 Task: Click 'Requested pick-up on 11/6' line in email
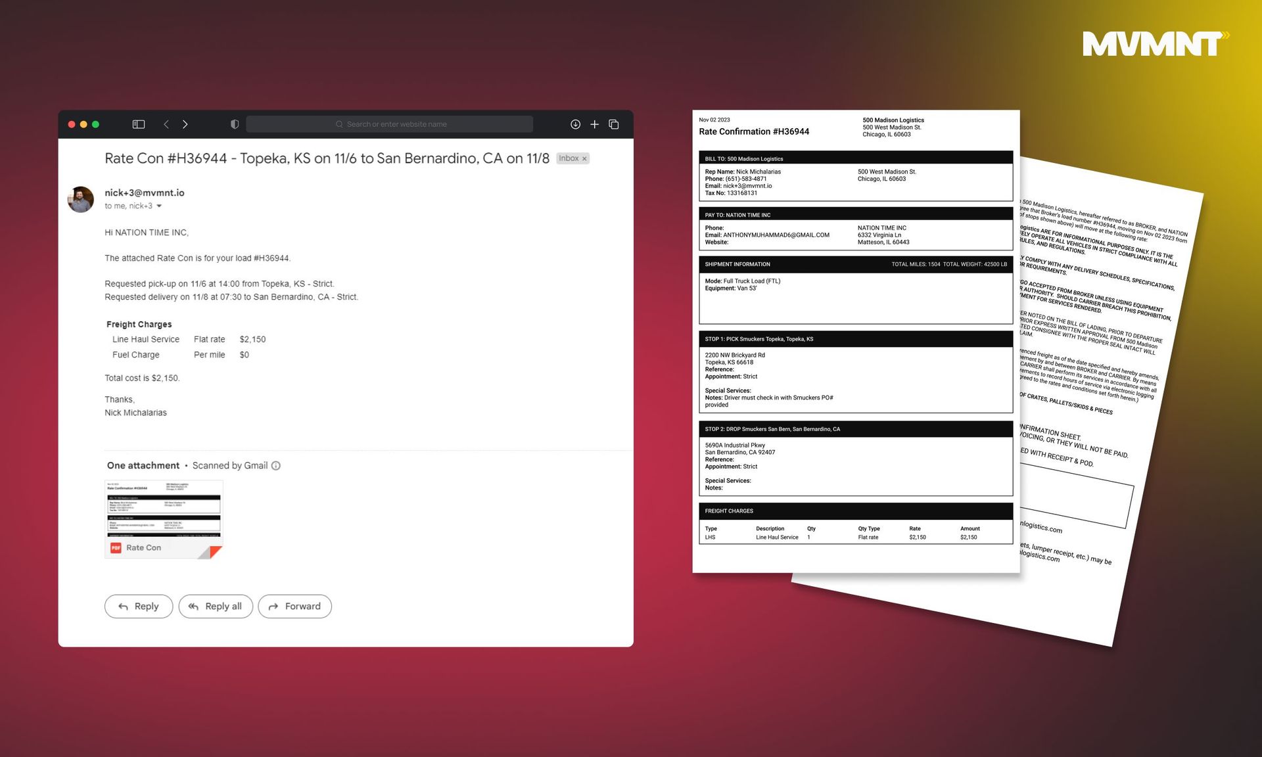pyautogui.click(x=220, y=284)
